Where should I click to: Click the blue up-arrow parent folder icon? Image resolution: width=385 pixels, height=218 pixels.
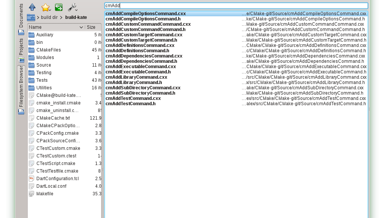32,7
